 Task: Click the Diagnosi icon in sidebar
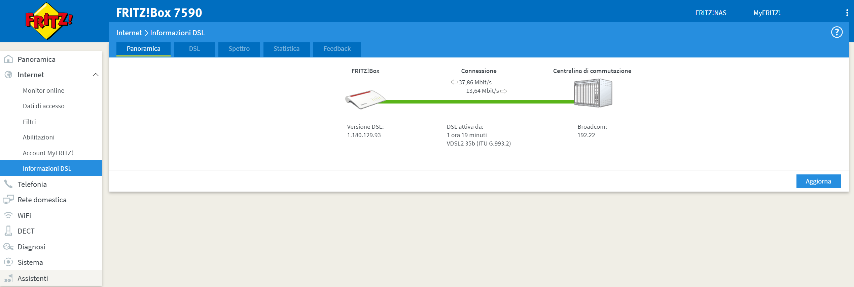8,247
